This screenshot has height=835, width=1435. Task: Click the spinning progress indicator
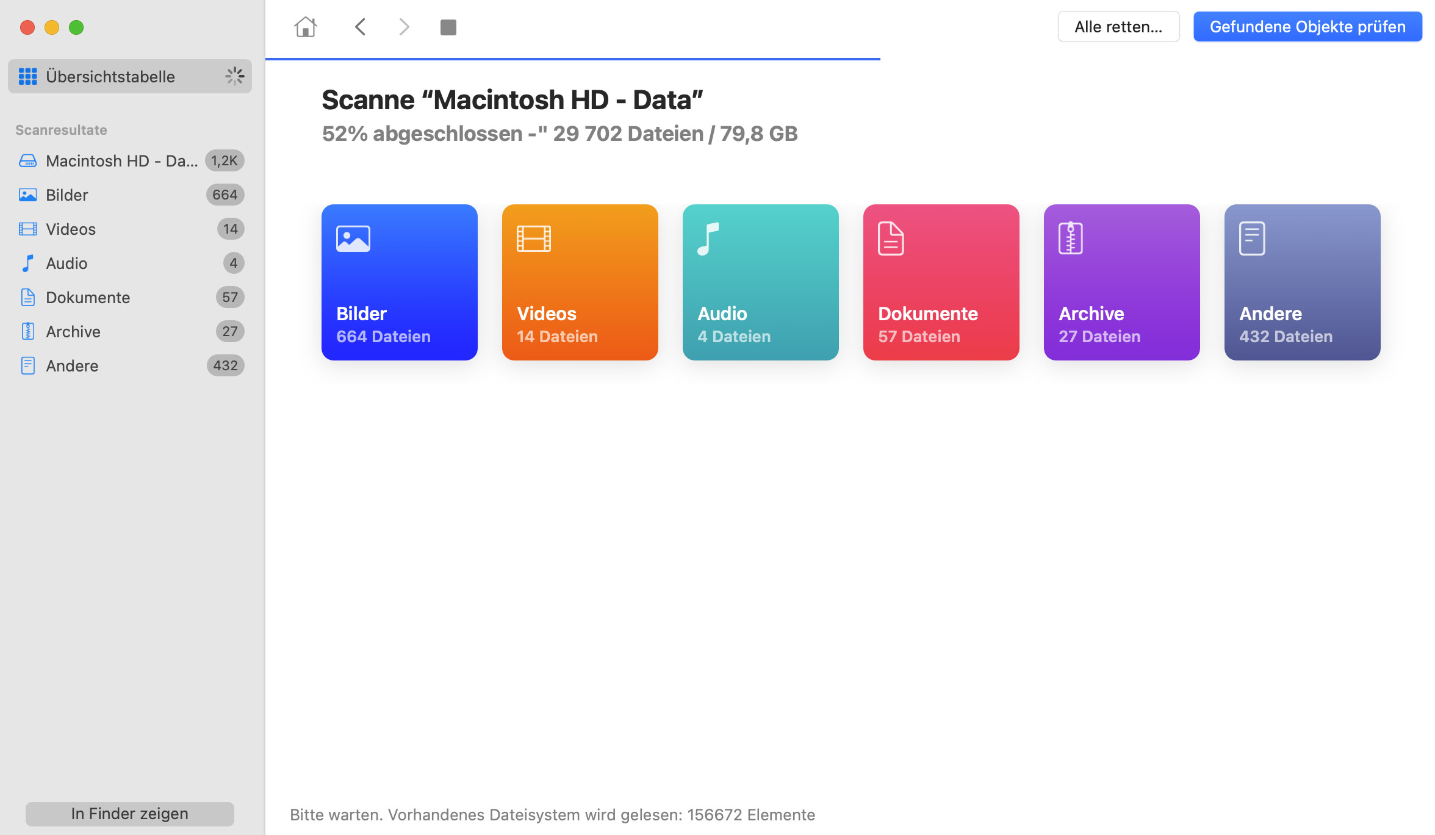tap(234, 76)
